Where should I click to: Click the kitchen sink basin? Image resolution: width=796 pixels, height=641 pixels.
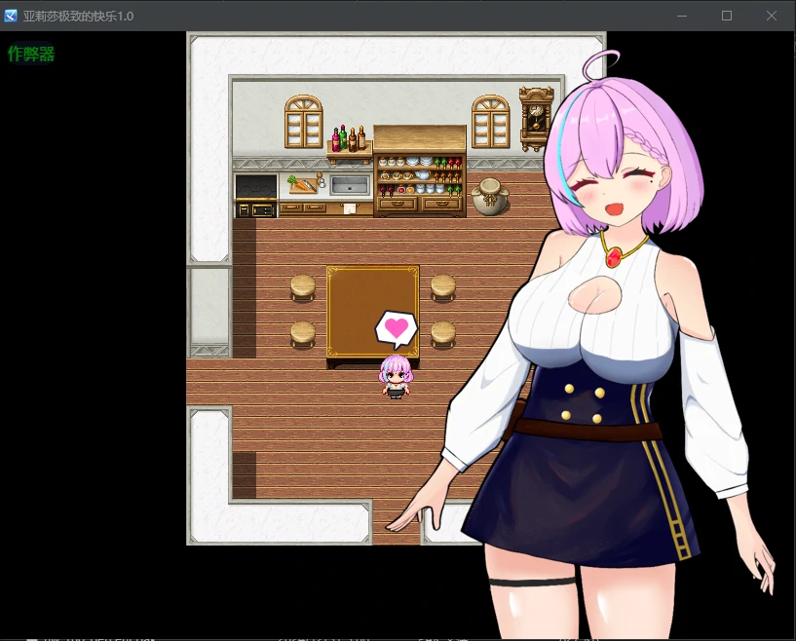(x=350, y=184)
